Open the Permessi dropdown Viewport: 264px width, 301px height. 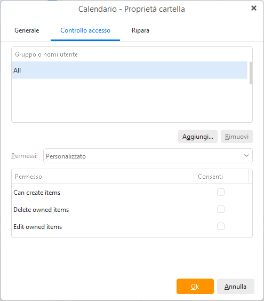click(x=148, y=156)
